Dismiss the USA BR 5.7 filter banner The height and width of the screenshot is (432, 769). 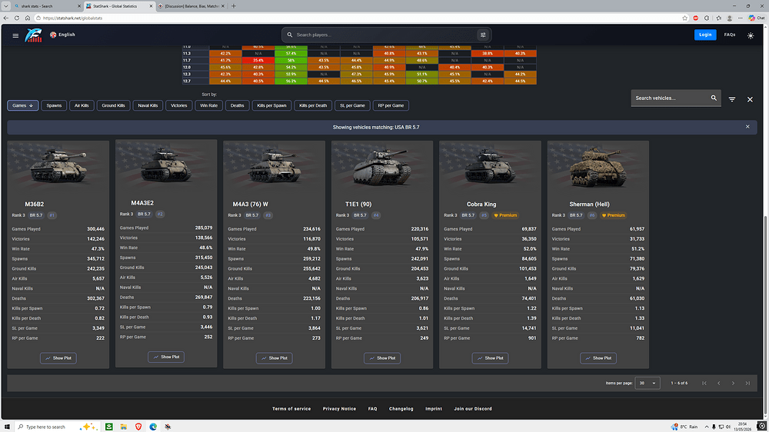pos(747,127)
